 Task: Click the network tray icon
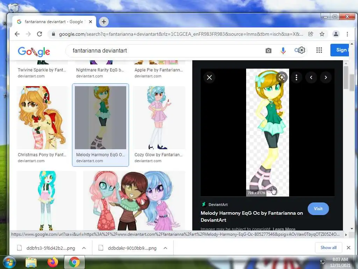[323, 262]
